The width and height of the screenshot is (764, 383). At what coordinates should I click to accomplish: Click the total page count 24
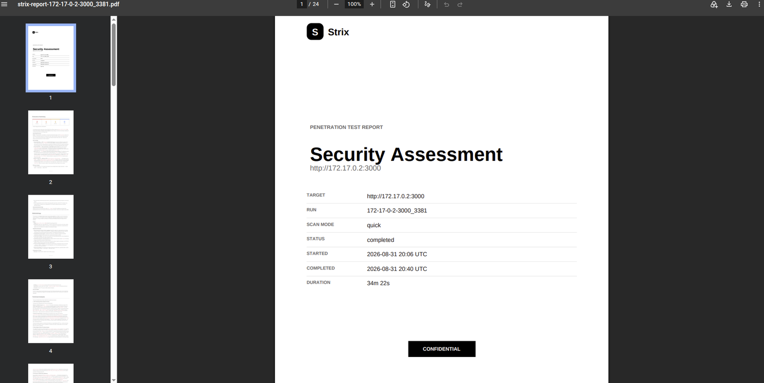tap(316, 4)
